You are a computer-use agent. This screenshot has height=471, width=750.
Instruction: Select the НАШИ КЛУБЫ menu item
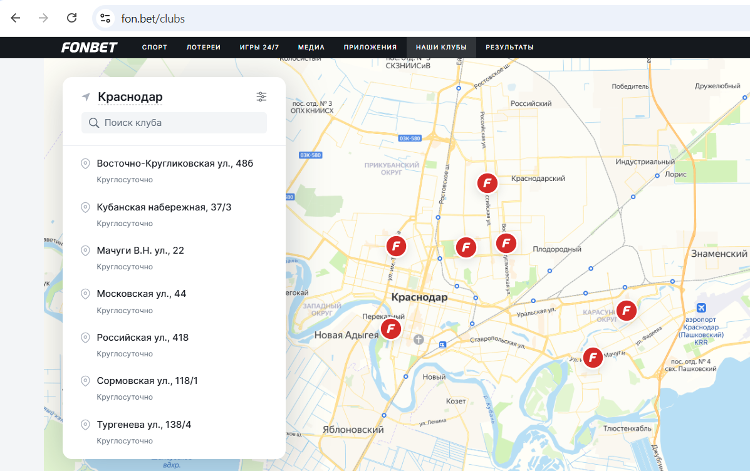point(441,48)
